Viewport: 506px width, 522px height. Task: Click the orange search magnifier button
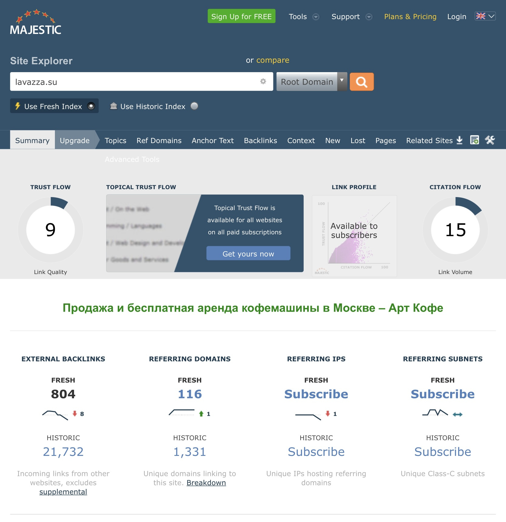tap(362, 82)
